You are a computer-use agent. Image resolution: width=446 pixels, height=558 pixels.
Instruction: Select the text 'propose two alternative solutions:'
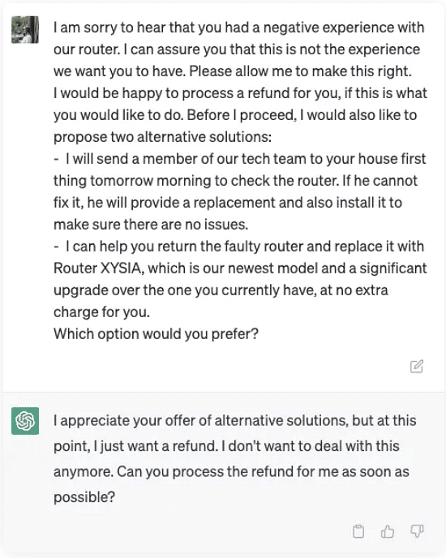(162, 137)
